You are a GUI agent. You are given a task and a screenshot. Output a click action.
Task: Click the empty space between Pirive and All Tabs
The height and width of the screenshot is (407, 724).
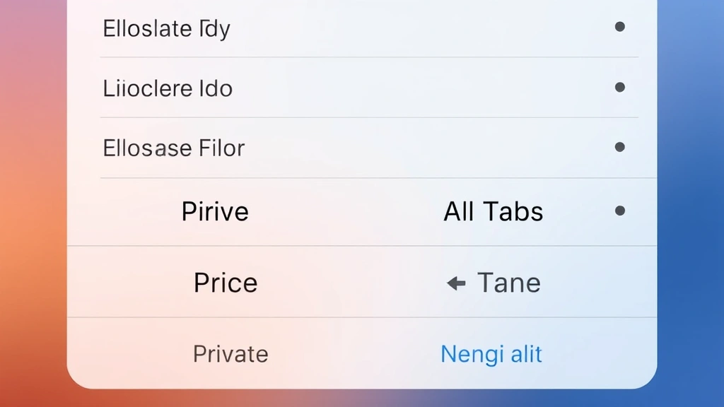point(346,211)
